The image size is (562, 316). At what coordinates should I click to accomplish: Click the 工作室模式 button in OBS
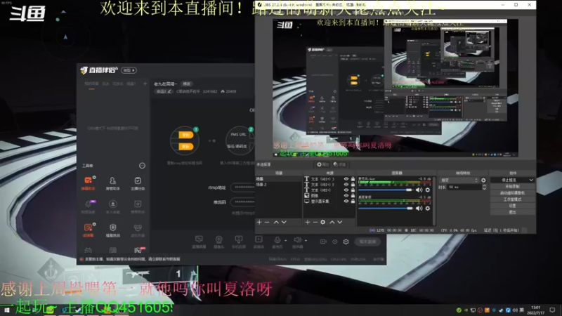click(x=513, y=199)
